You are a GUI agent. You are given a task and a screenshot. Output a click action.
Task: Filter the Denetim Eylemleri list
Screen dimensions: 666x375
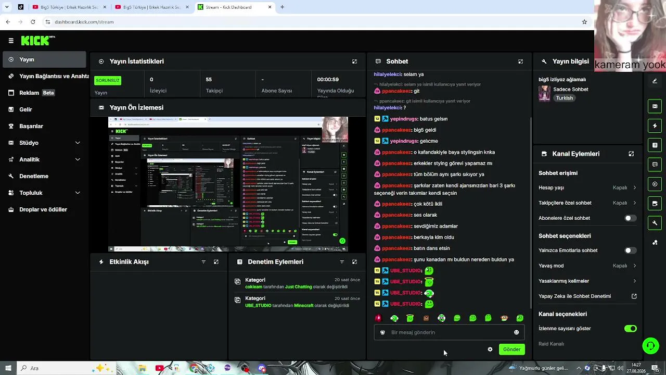(342, 262)
